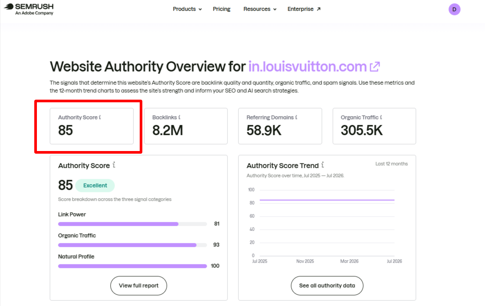This screenshot has width=485, height=306.
Task: Click the Nov 2025 axis label
Action: coord(305,261)
